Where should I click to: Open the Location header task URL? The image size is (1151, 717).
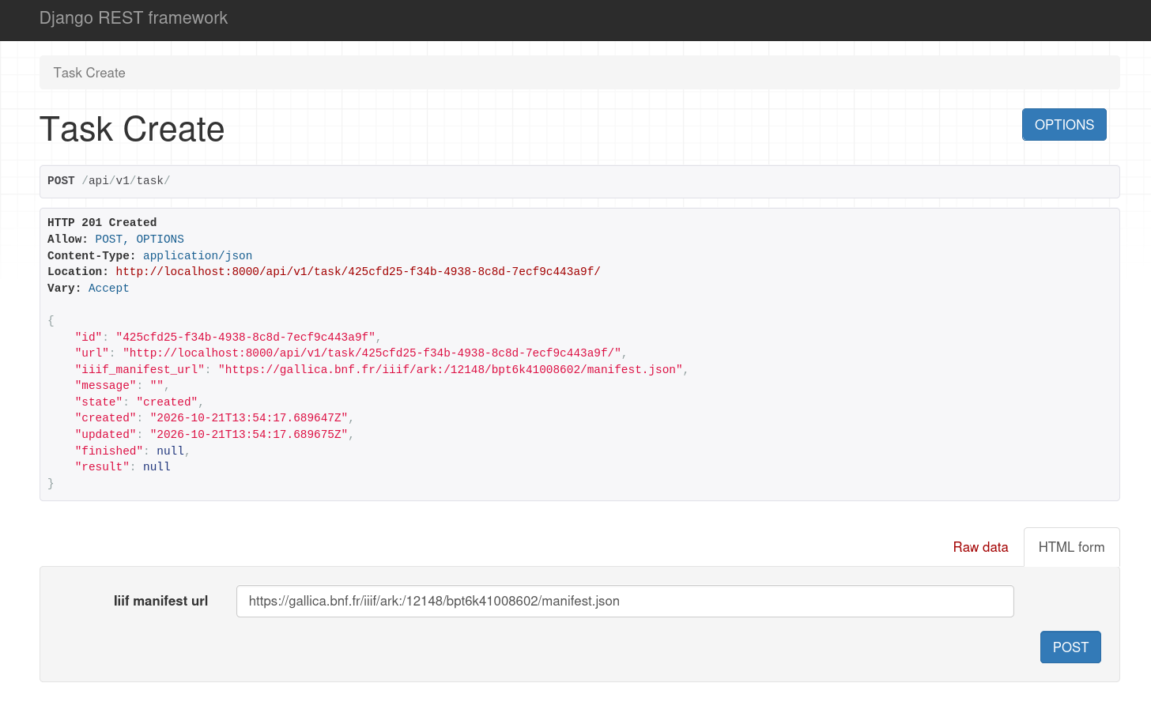click(358, 271)
